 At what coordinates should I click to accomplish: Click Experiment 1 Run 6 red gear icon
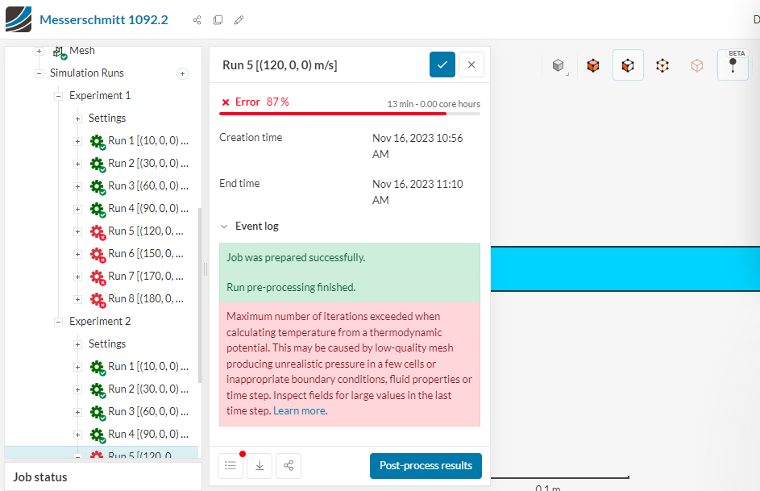pos(98,255)
